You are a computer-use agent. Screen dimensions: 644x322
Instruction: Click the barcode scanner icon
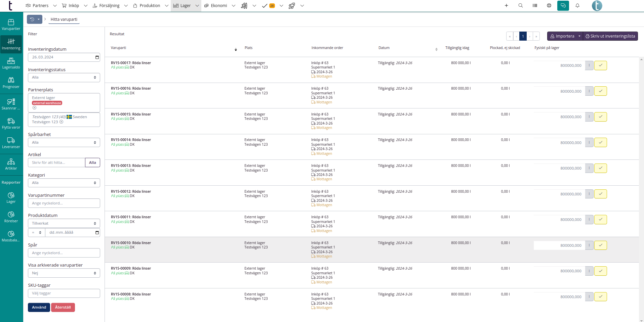tap(535, 6)
